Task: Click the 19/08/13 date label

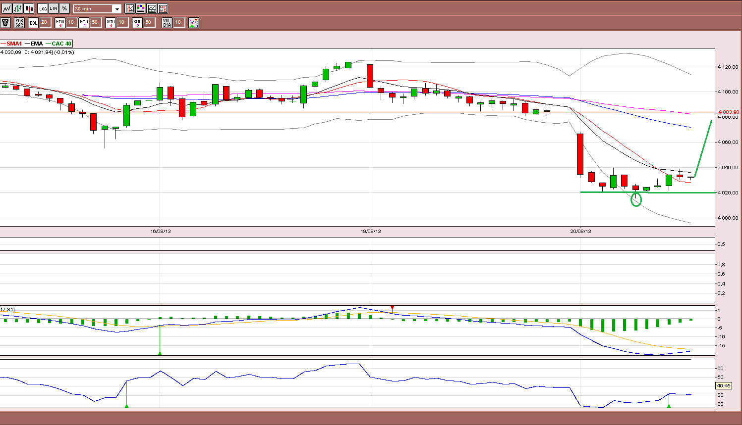Action: coord(371,231)
